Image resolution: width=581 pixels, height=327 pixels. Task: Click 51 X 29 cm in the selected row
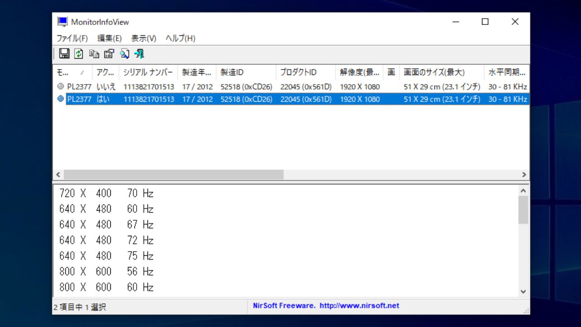pos(422,99)
